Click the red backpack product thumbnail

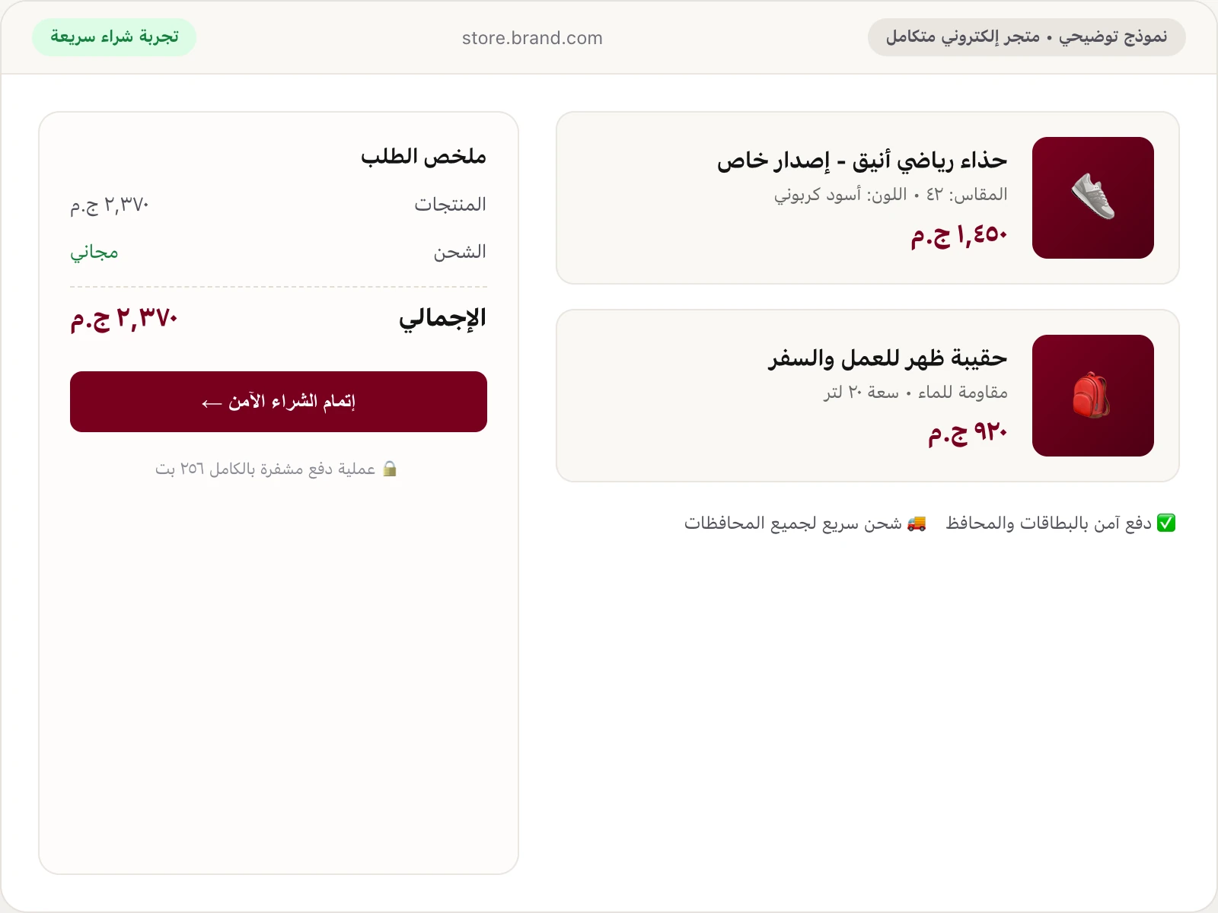pyautogui.click(x=1093, y=396)
